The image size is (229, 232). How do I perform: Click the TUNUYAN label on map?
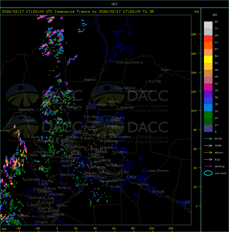[58, 214]
